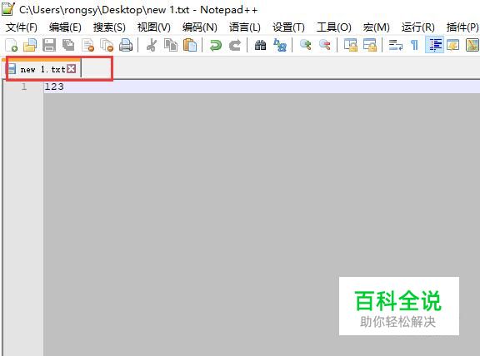Open the 工具(O) menu

click(x=334, y=27)
